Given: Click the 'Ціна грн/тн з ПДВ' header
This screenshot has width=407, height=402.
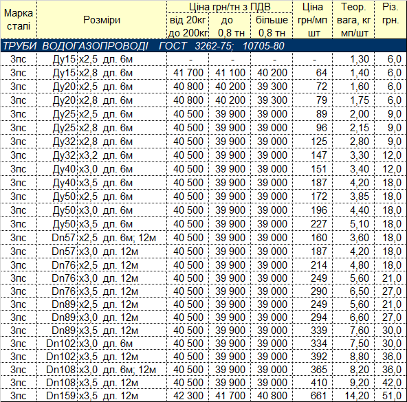Looking at the screenshot, I should tap(230, 7).
